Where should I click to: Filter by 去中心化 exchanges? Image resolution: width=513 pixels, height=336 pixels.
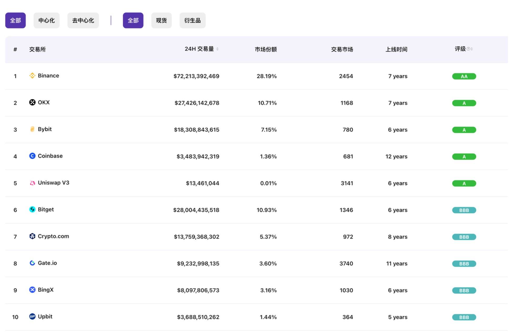click(x=83, y=20)
